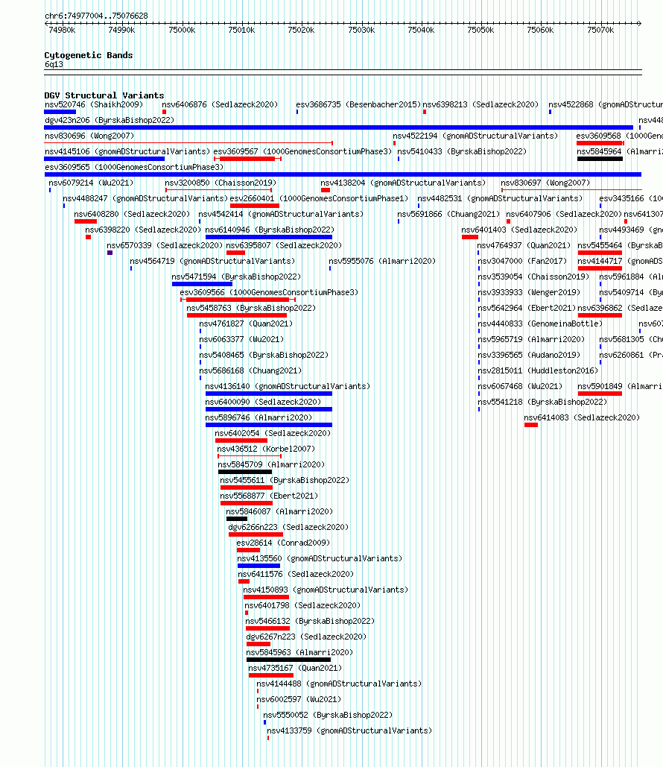Click the red bar under nsv6414083

click(531, 425)
